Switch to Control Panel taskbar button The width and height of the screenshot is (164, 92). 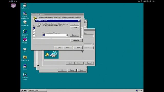click(37, 90)
